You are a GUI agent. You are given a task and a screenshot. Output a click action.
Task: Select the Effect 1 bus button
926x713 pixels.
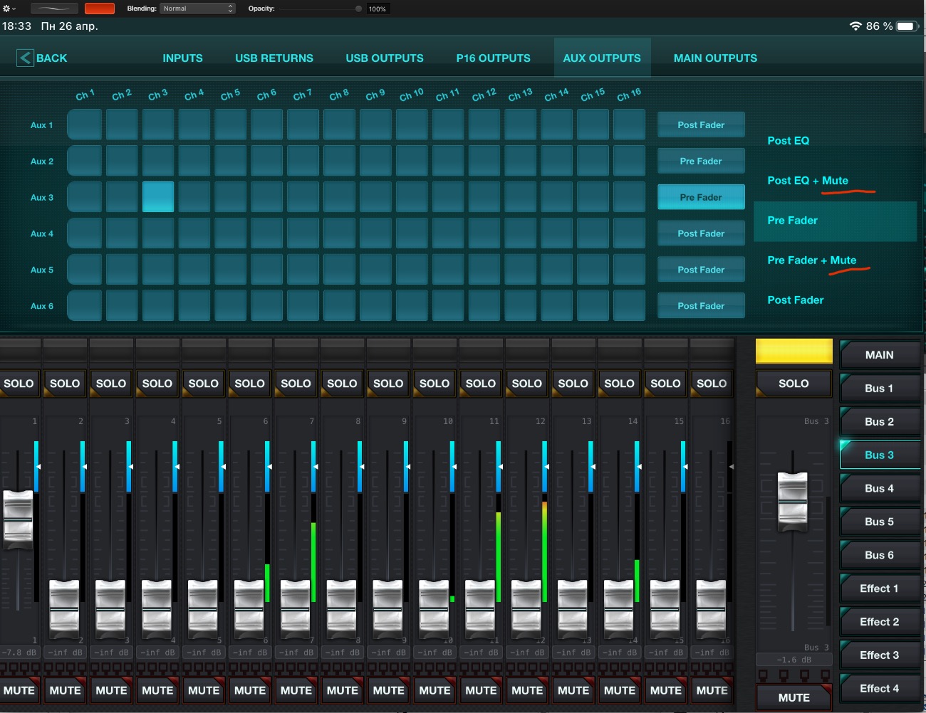pos(879,588)
